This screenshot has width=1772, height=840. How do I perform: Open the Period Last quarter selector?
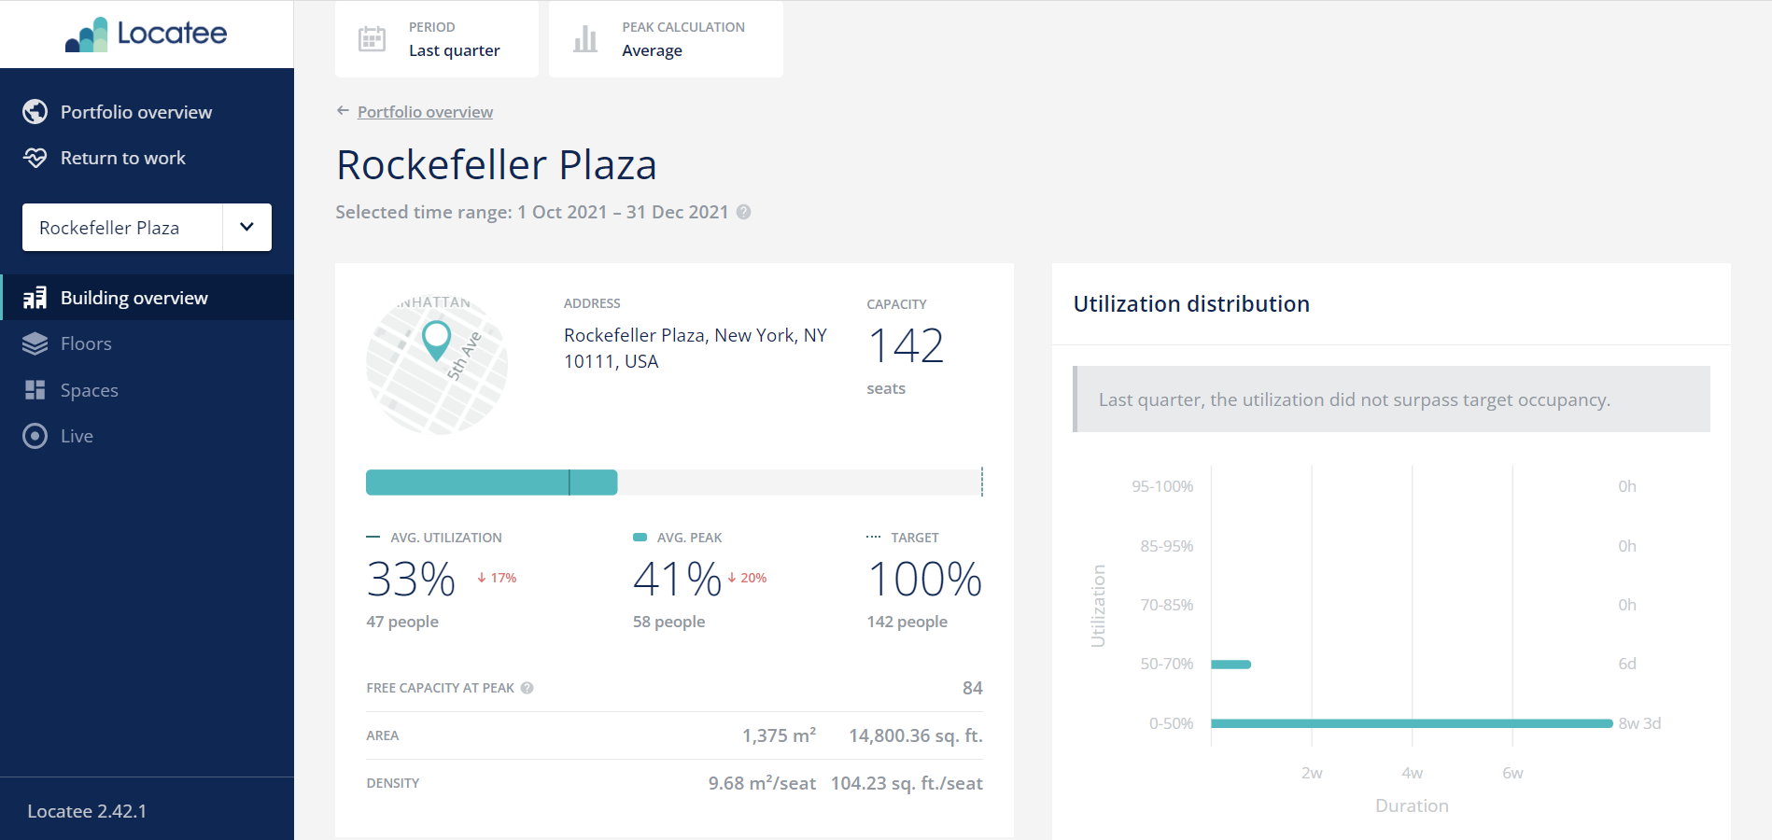point(437,38)
